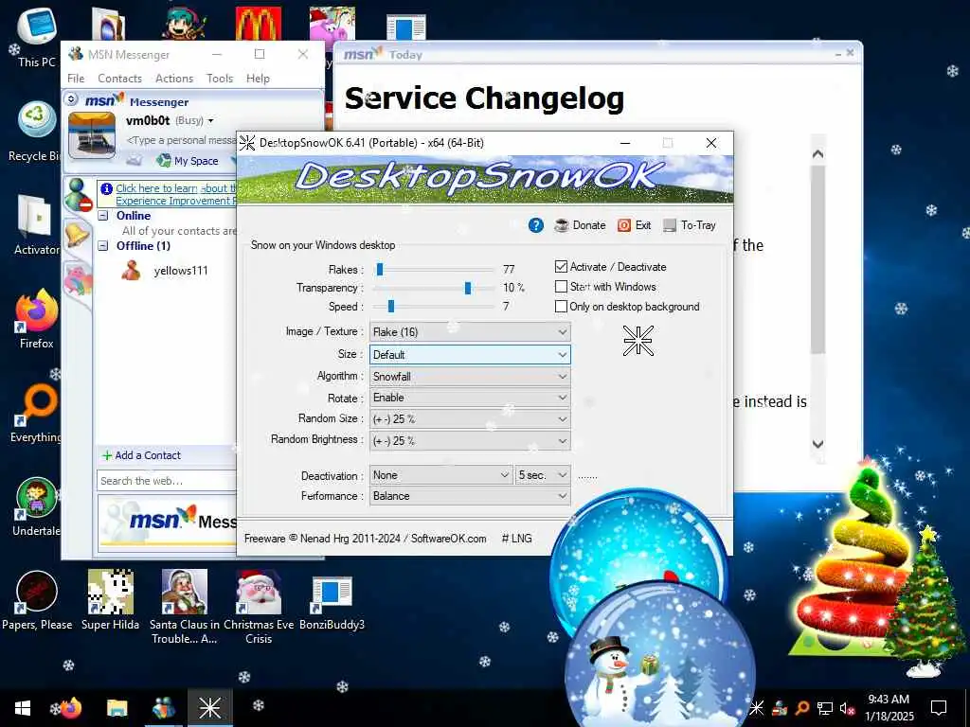Click the Flakes slider
The image size is (970, 727).
[x=436, y=270]
